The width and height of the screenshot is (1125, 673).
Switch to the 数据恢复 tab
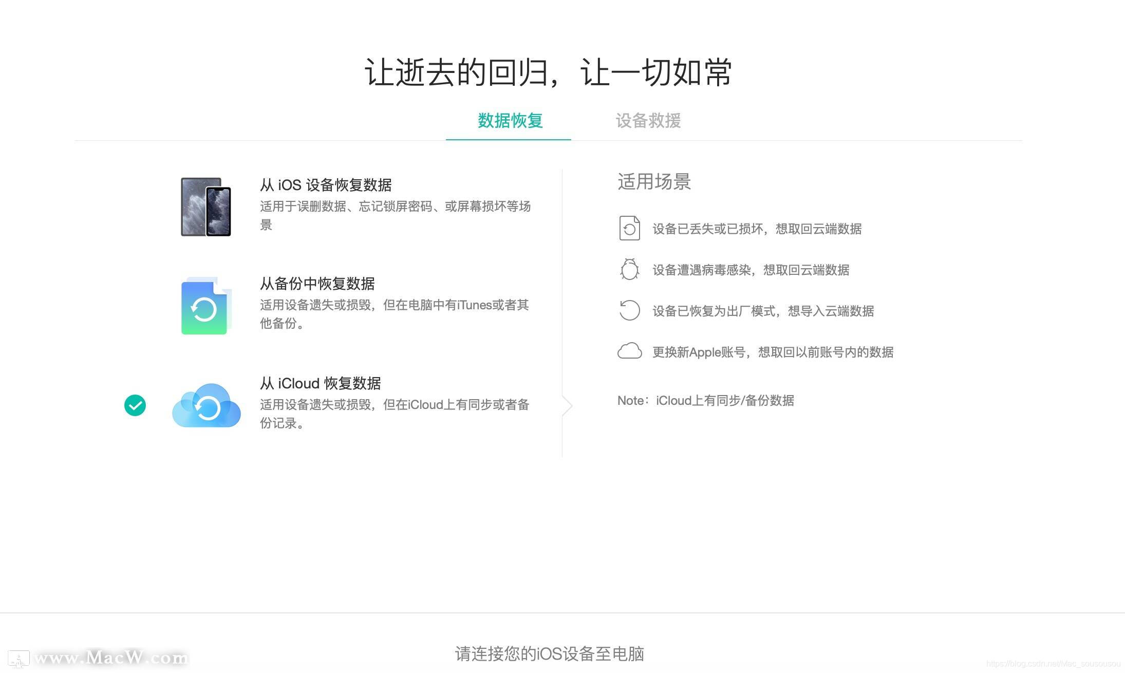(510, 121)
